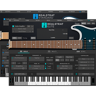96x96 pixels.
Task: Toggle the WAH checkbox in Standard window
Action: tap(80, 12)
